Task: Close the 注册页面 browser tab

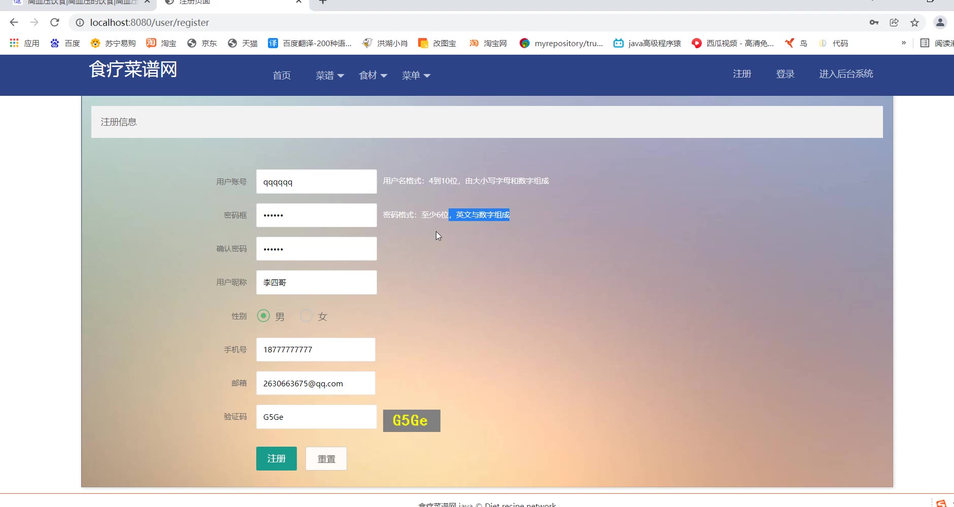Action: point(299,2)
